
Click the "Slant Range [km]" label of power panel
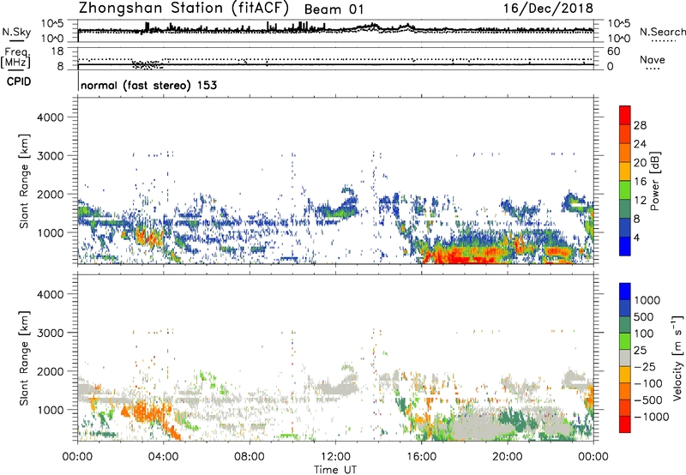(24, 181)
